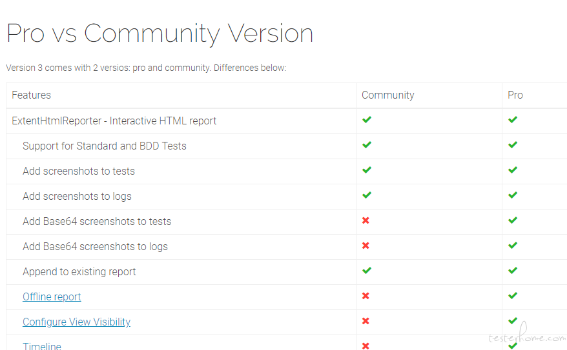Click Pro checkmark for Add screenshots to tests
The image size is (567, 350).
[512, 170]
